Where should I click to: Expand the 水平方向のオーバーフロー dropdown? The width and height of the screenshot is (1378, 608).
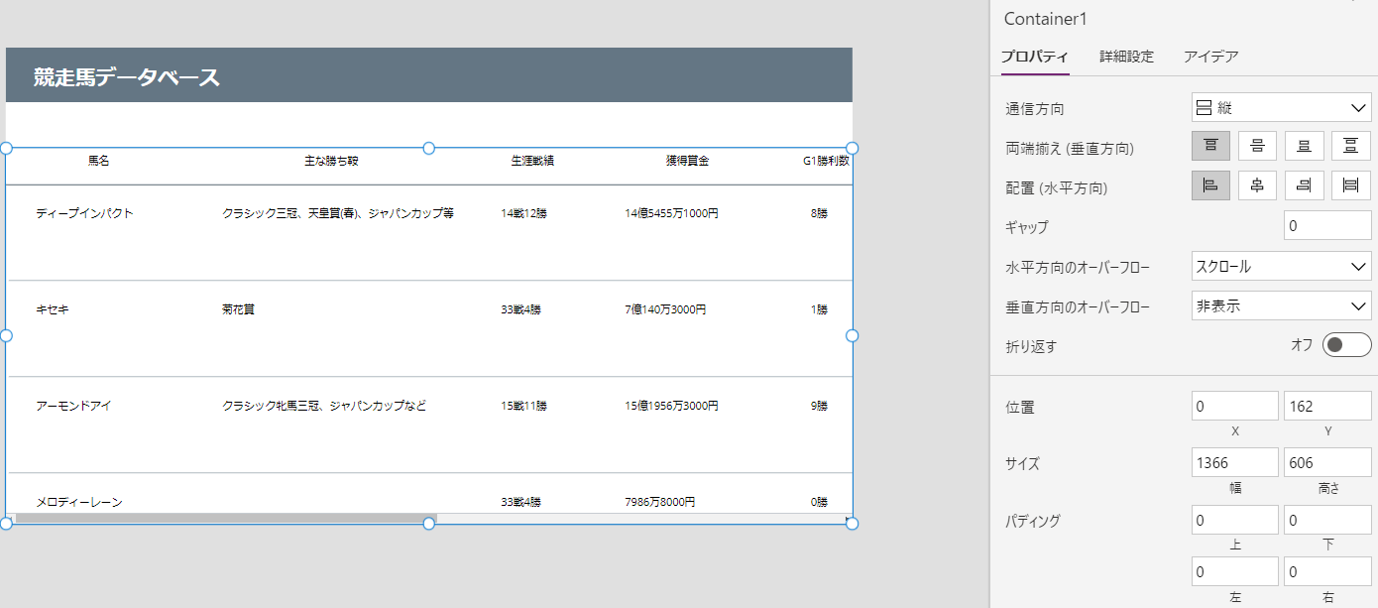click(x=1282, y=266)
